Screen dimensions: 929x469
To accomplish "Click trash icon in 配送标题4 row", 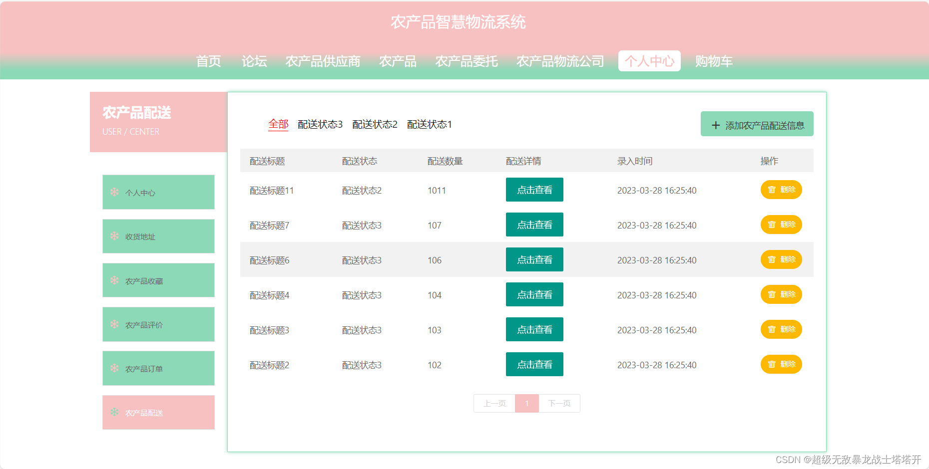I will coord(772,294).
